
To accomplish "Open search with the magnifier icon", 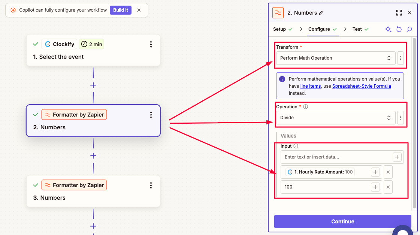I will pos(409,29).
